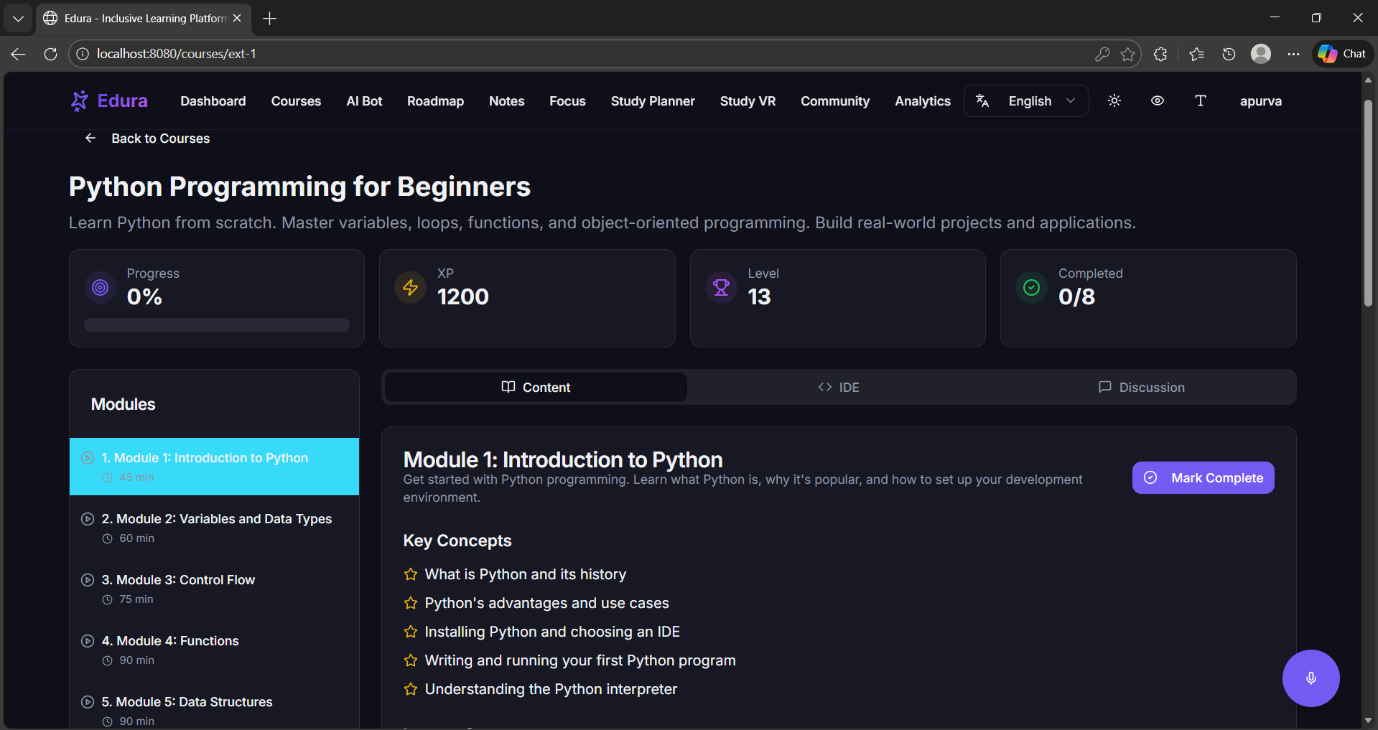Open the English language dropdown
Image resolution: width=1378 pixels, height=730 pixels.
[x=1026, y=101]
